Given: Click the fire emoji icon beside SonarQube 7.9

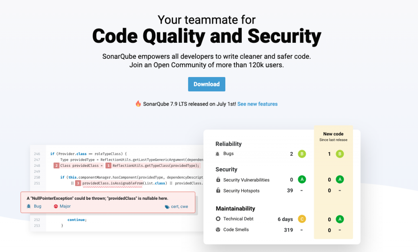Looking at the screenshot, I should [138, 104].
